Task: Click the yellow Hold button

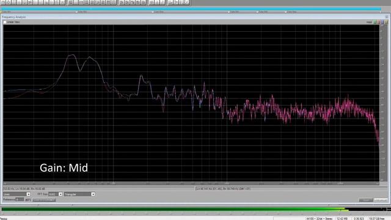Action: pyautogui.click(x=386, y=22)
